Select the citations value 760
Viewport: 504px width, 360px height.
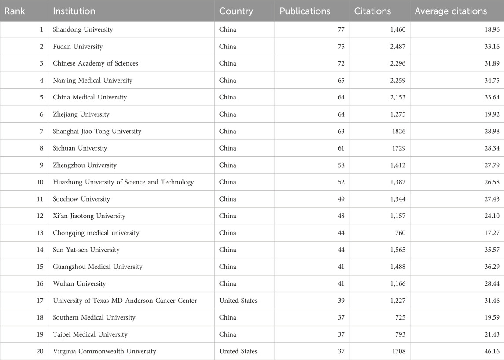[x=401, y=233]
